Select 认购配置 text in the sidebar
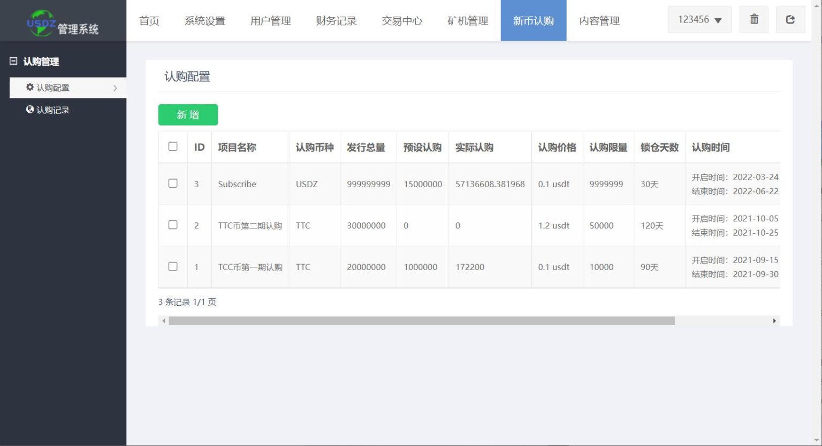The image size is (822, 446). tap(53, 88)
